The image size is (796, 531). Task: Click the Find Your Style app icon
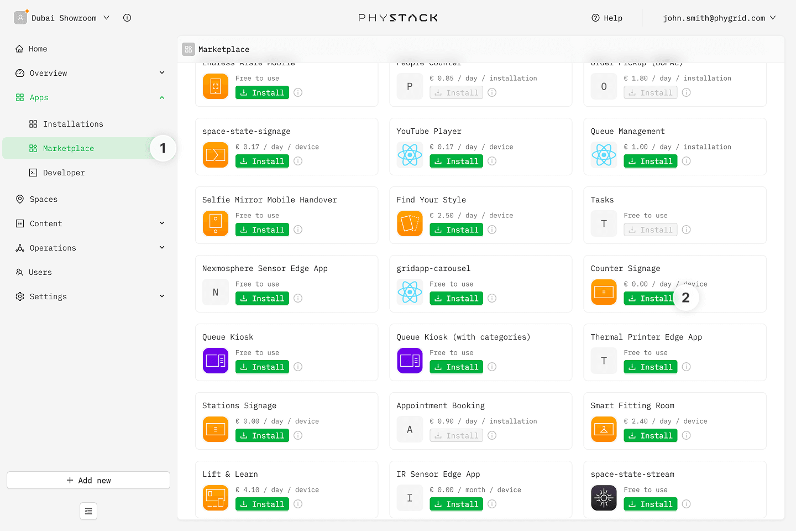410,223
